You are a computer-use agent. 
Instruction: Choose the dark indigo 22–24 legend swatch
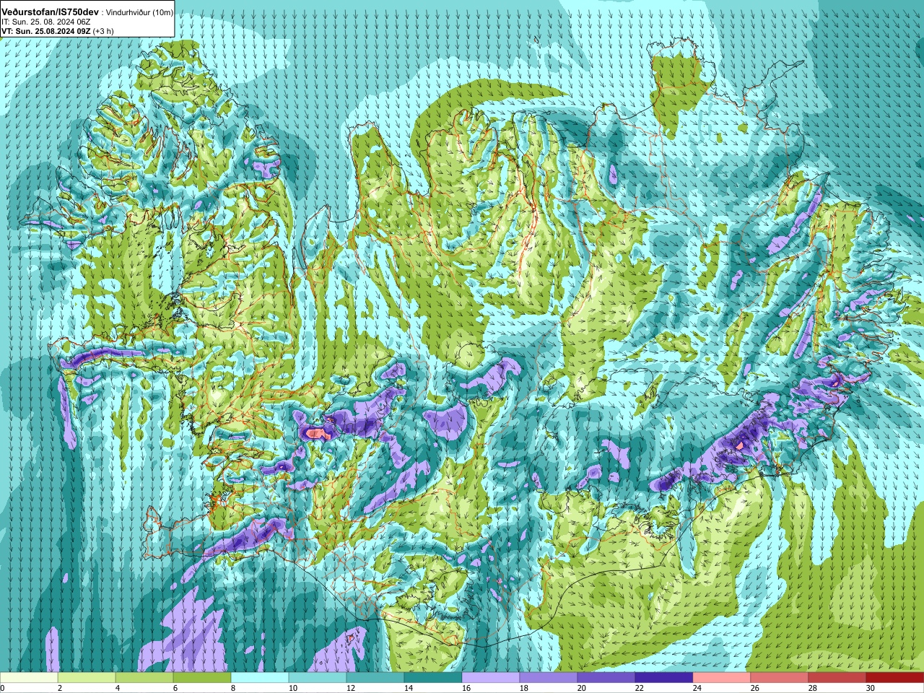pyautogui.click(x=664, y=678)
